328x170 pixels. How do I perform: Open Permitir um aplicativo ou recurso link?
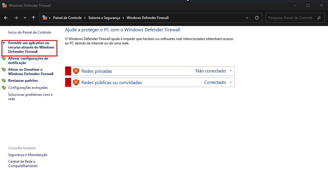tap(31, 47)
